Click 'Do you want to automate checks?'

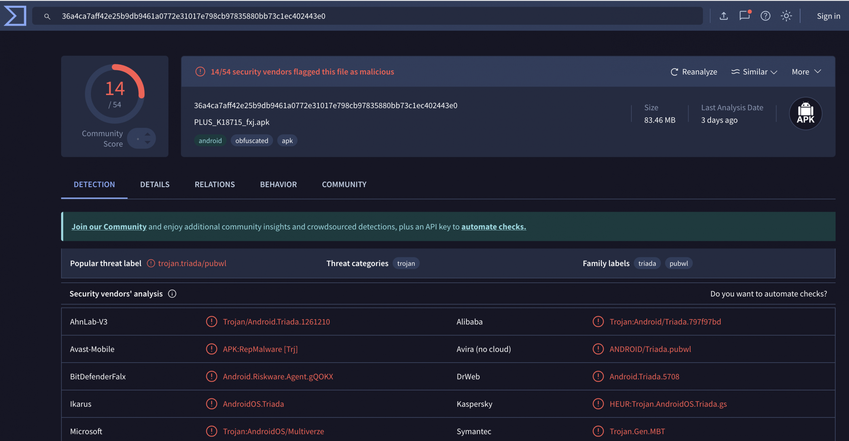click(x=769, y=294)
